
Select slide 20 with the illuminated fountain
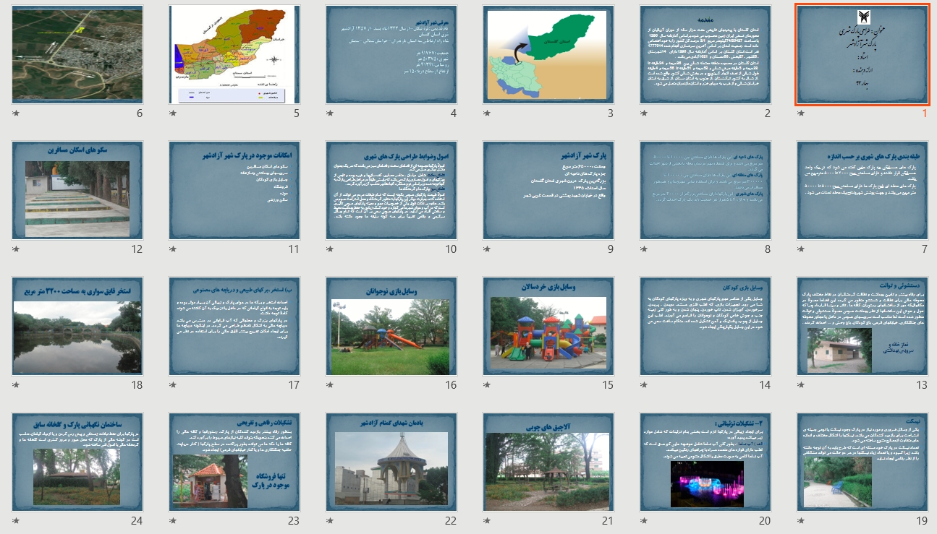tap(705, 462)
